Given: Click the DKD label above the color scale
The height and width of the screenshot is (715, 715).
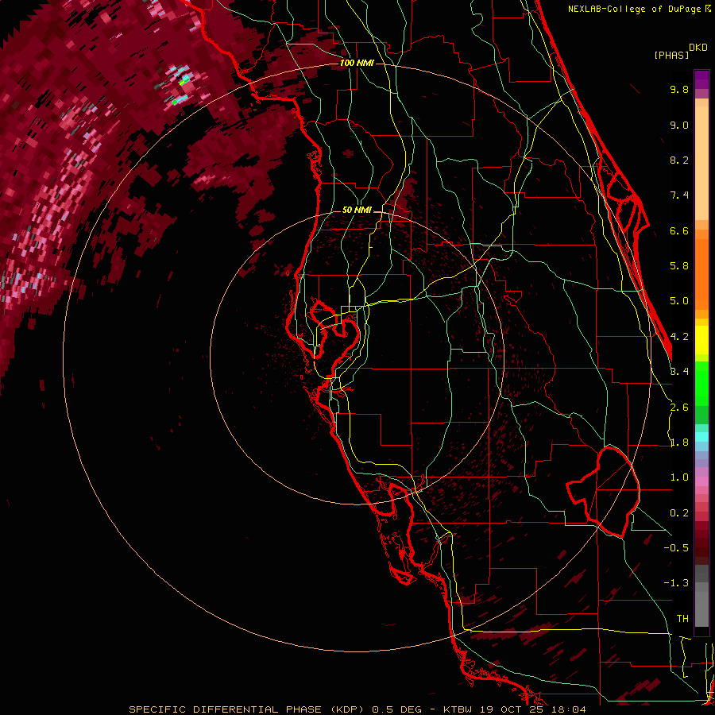Looking at the screenshot, I should click(x=698, y=48).
